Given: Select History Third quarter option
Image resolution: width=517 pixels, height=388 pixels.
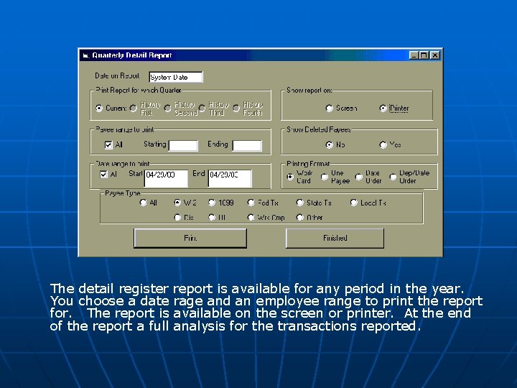Looking at the screenshot, I should coord(202,108).
